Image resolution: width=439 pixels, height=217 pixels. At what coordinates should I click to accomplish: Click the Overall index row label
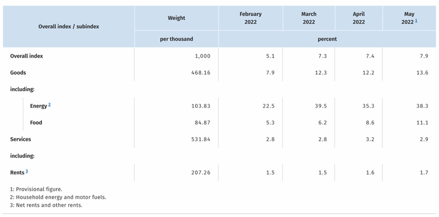tap(26, 56)
